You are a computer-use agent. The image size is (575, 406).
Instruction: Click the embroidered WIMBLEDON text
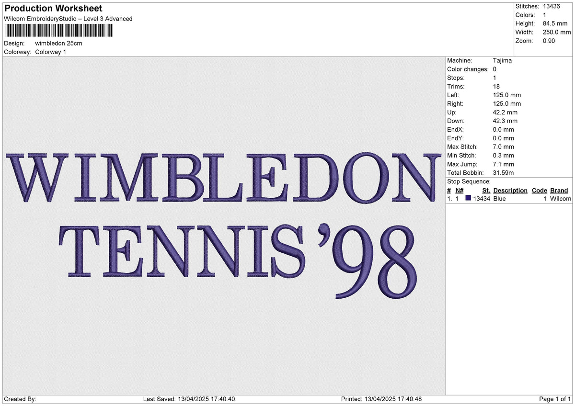click(x=223, y=177)
